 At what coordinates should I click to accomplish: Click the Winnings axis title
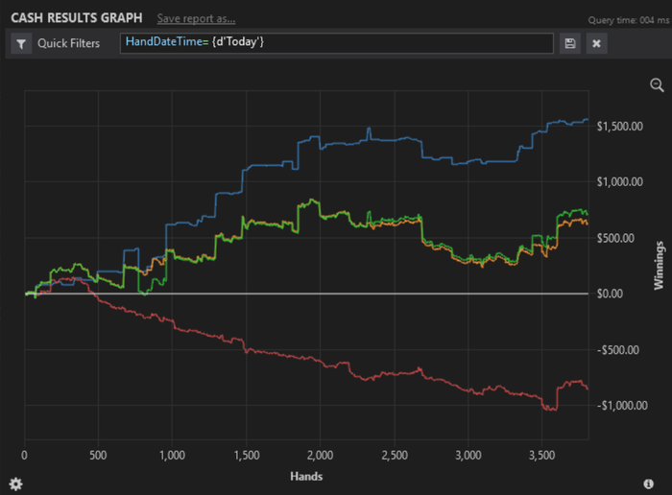pyautogui.click(x=659, y=266)
